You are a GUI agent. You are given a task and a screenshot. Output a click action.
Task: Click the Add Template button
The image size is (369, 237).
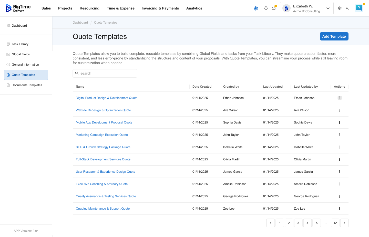coord(334,36)
